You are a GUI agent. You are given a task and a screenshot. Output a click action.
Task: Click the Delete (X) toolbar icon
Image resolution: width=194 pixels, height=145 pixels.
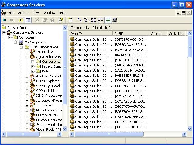click(x=37, y=20)
